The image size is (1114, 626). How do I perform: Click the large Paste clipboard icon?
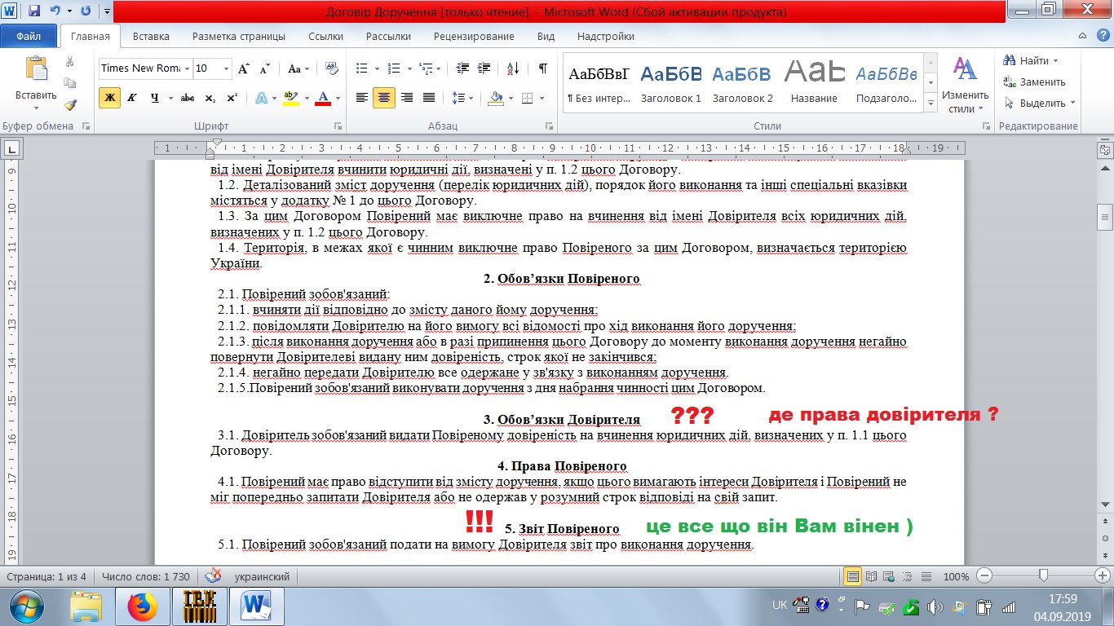[x=36, y=68]
